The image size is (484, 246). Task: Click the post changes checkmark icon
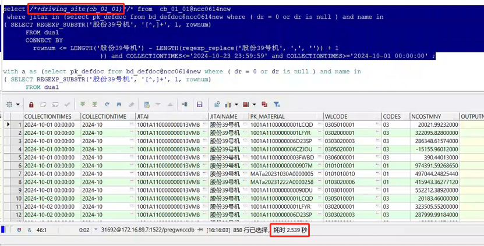coord(68,105)
